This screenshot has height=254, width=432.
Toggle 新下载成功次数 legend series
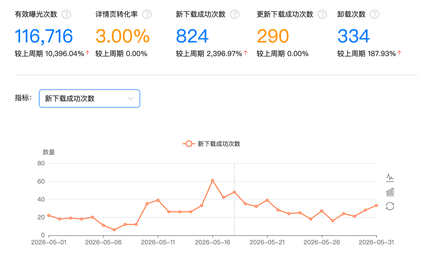click(x=212, y=144)
